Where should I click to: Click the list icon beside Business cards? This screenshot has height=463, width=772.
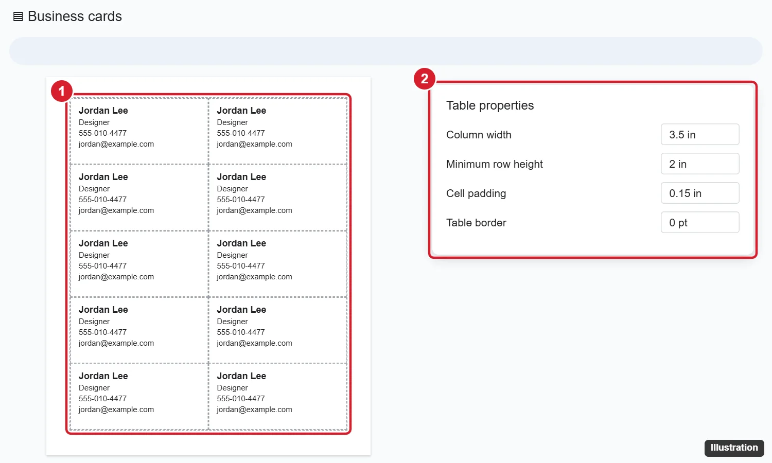pos(18,16)
